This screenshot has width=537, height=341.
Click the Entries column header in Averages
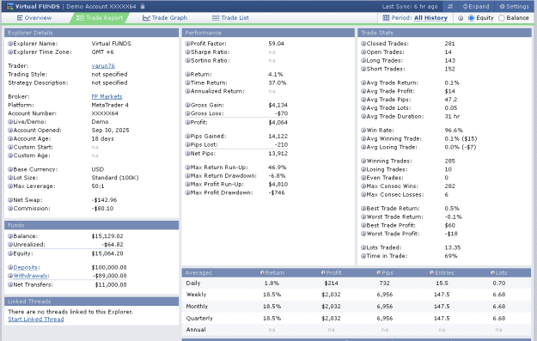[442, 273]
